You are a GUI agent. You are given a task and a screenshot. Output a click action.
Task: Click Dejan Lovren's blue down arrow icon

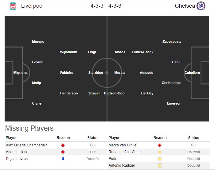(63, 159)
